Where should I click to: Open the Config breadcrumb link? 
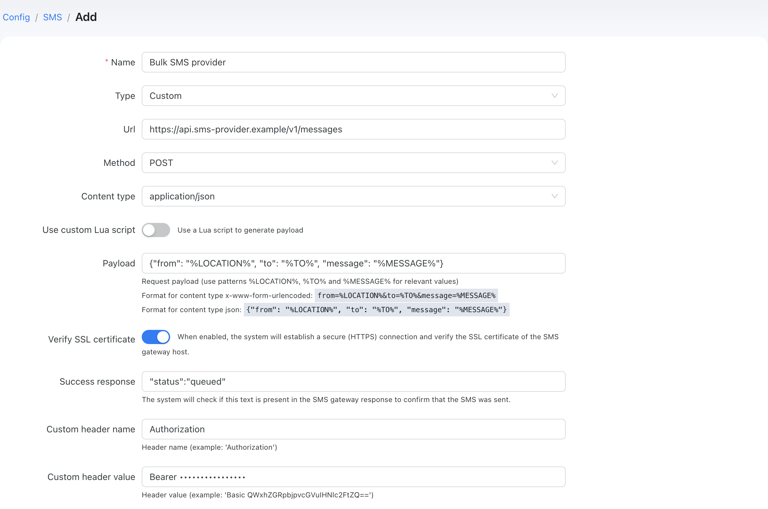tap(16, 17)
